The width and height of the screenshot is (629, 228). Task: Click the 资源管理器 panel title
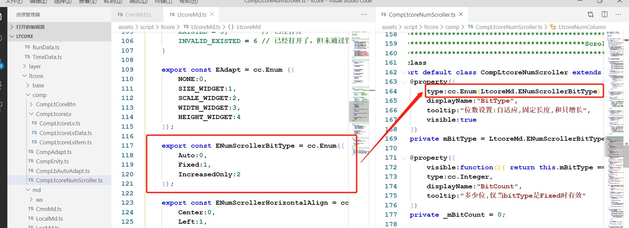click(x=28, y=15)
